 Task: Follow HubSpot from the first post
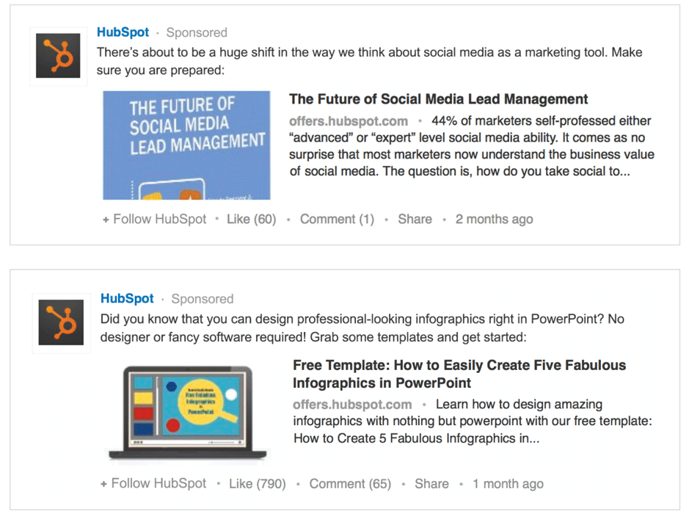pyautogui.click(x=155, y=219)
